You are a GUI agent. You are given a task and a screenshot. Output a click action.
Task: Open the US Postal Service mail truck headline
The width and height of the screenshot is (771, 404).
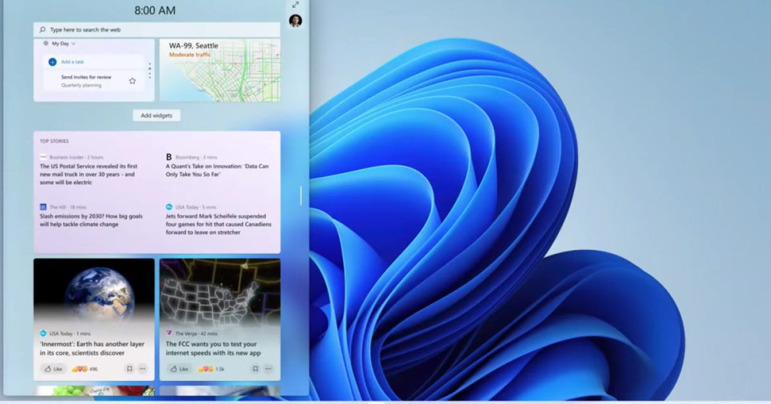coord(88,174)
